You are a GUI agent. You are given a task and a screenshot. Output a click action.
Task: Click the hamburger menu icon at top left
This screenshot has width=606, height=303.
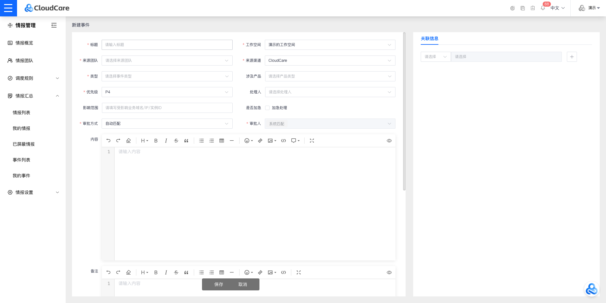pyautogui.click(x=8, y=8)
